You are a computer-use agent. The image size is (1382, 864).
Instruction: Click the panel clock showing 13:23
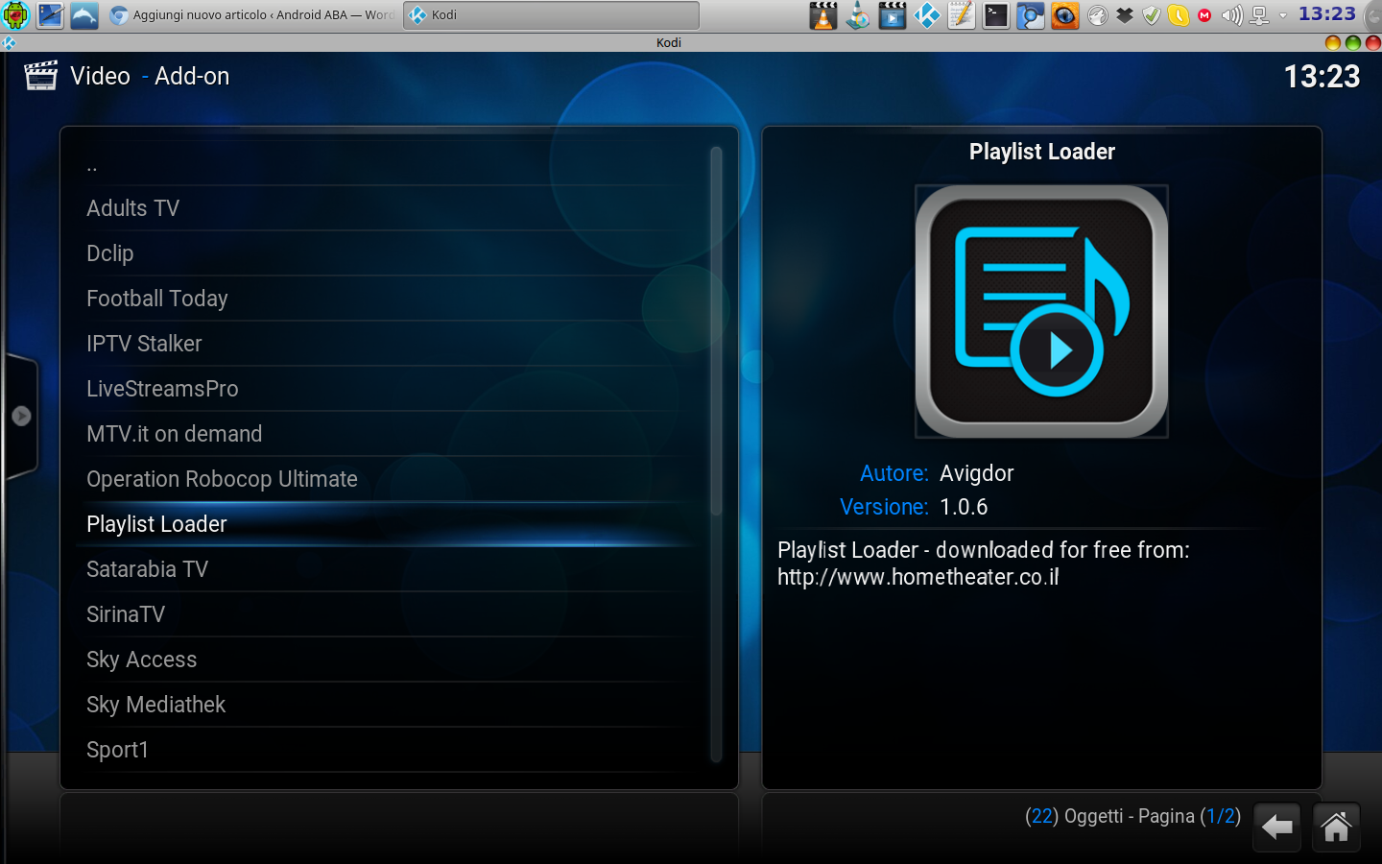coord(1327,14)
